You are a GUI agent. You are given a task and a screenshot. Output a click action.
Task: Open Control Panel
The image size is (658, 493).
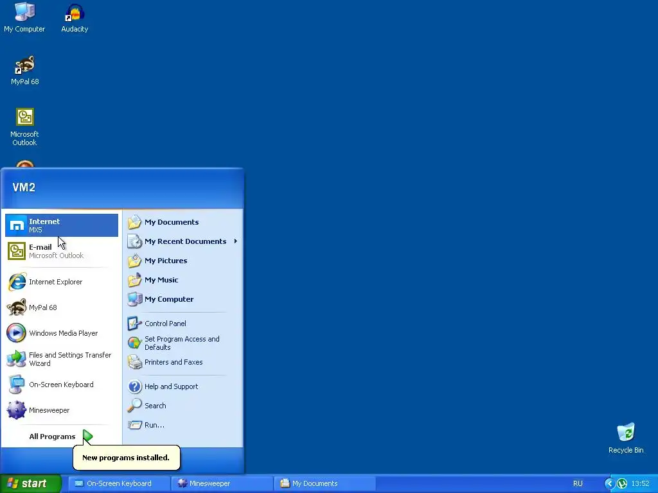[183, 324]
